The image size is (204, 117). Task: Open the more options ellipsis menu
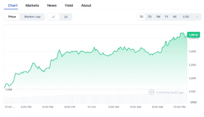tap(197, 17)
